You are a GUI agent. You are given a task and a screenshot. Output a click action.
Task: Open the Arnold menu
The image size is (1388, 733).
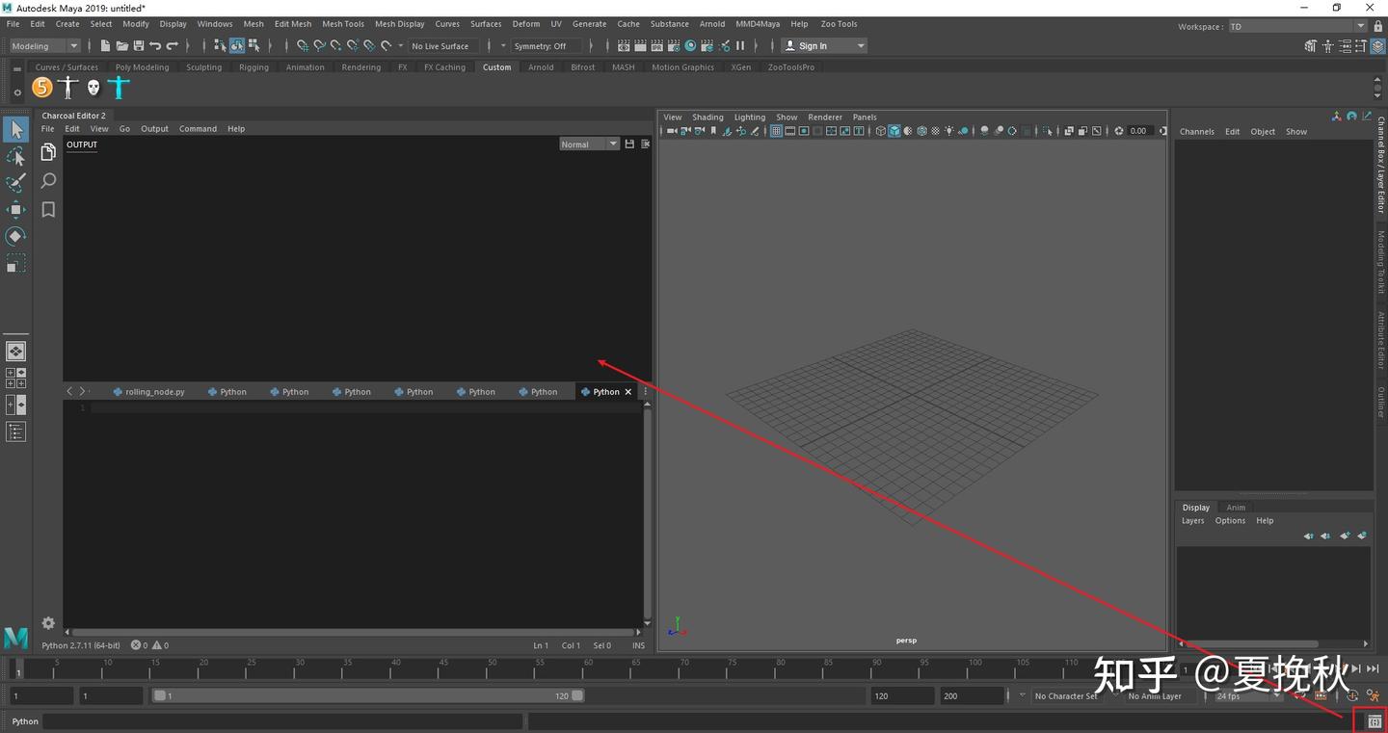712,23
